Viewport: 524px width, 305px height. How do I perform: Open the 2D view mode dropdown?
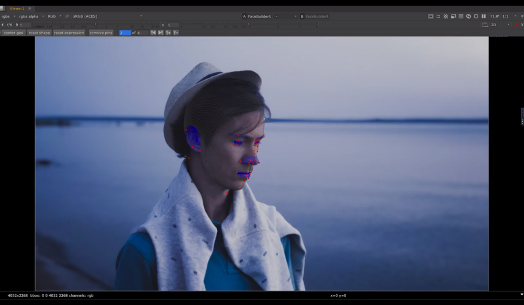pyautogui.click(x=500, y=25)
